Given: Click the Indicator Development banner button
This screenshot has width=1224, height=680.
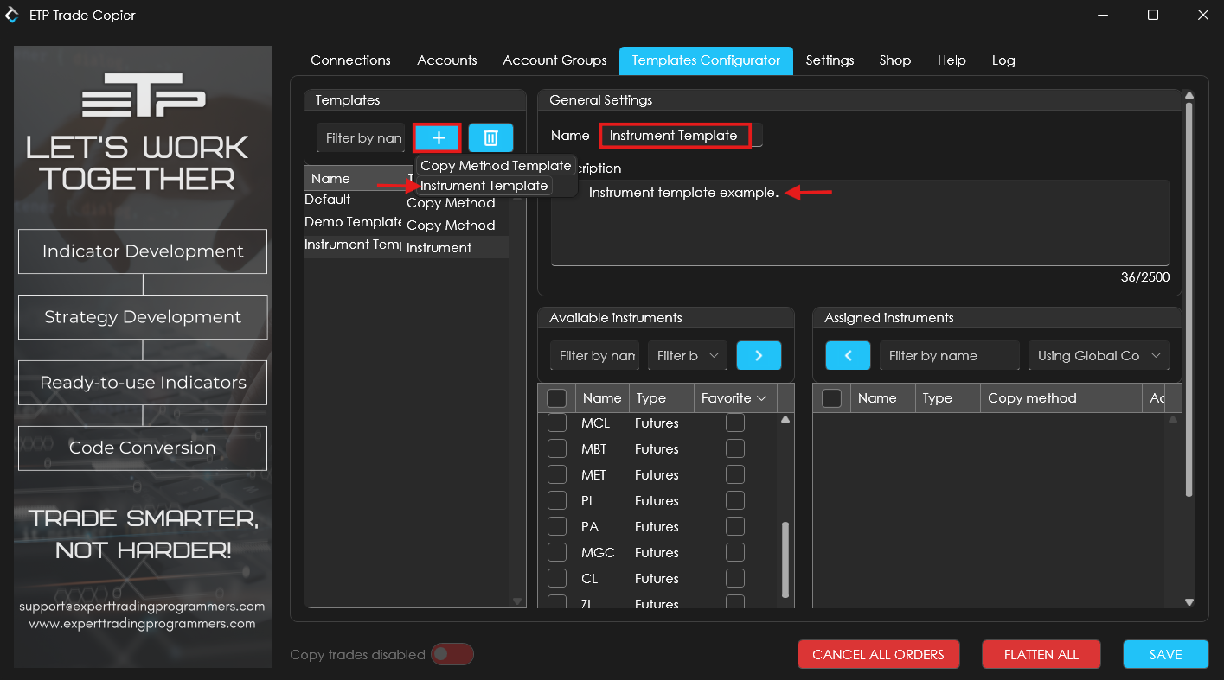Looking at the screenshot, I should pyautogui.click(x=143, y=251).
